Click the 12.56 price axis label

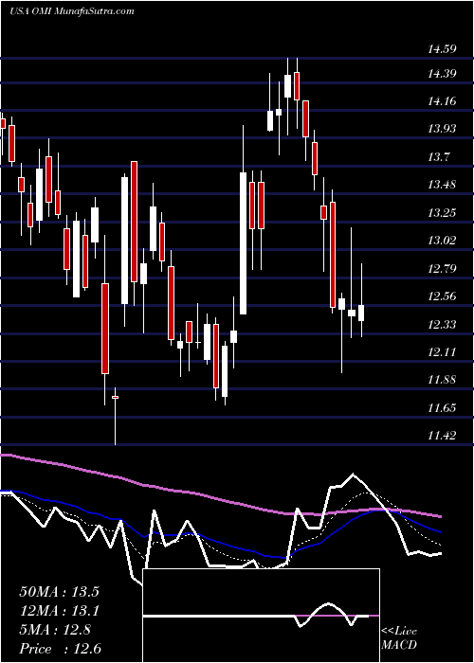coord(442,296)
